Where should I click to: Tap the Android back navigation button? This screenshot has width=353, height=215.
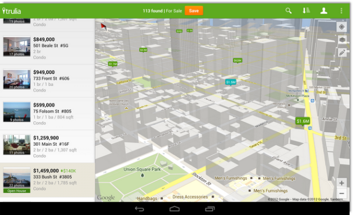click(139, 209)
